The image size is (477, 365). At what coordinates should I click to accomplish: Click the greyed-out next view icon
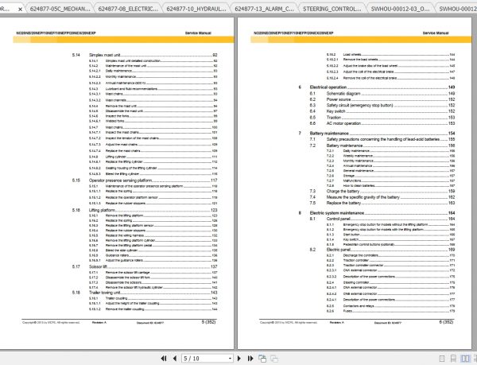[x=274, y=359]
